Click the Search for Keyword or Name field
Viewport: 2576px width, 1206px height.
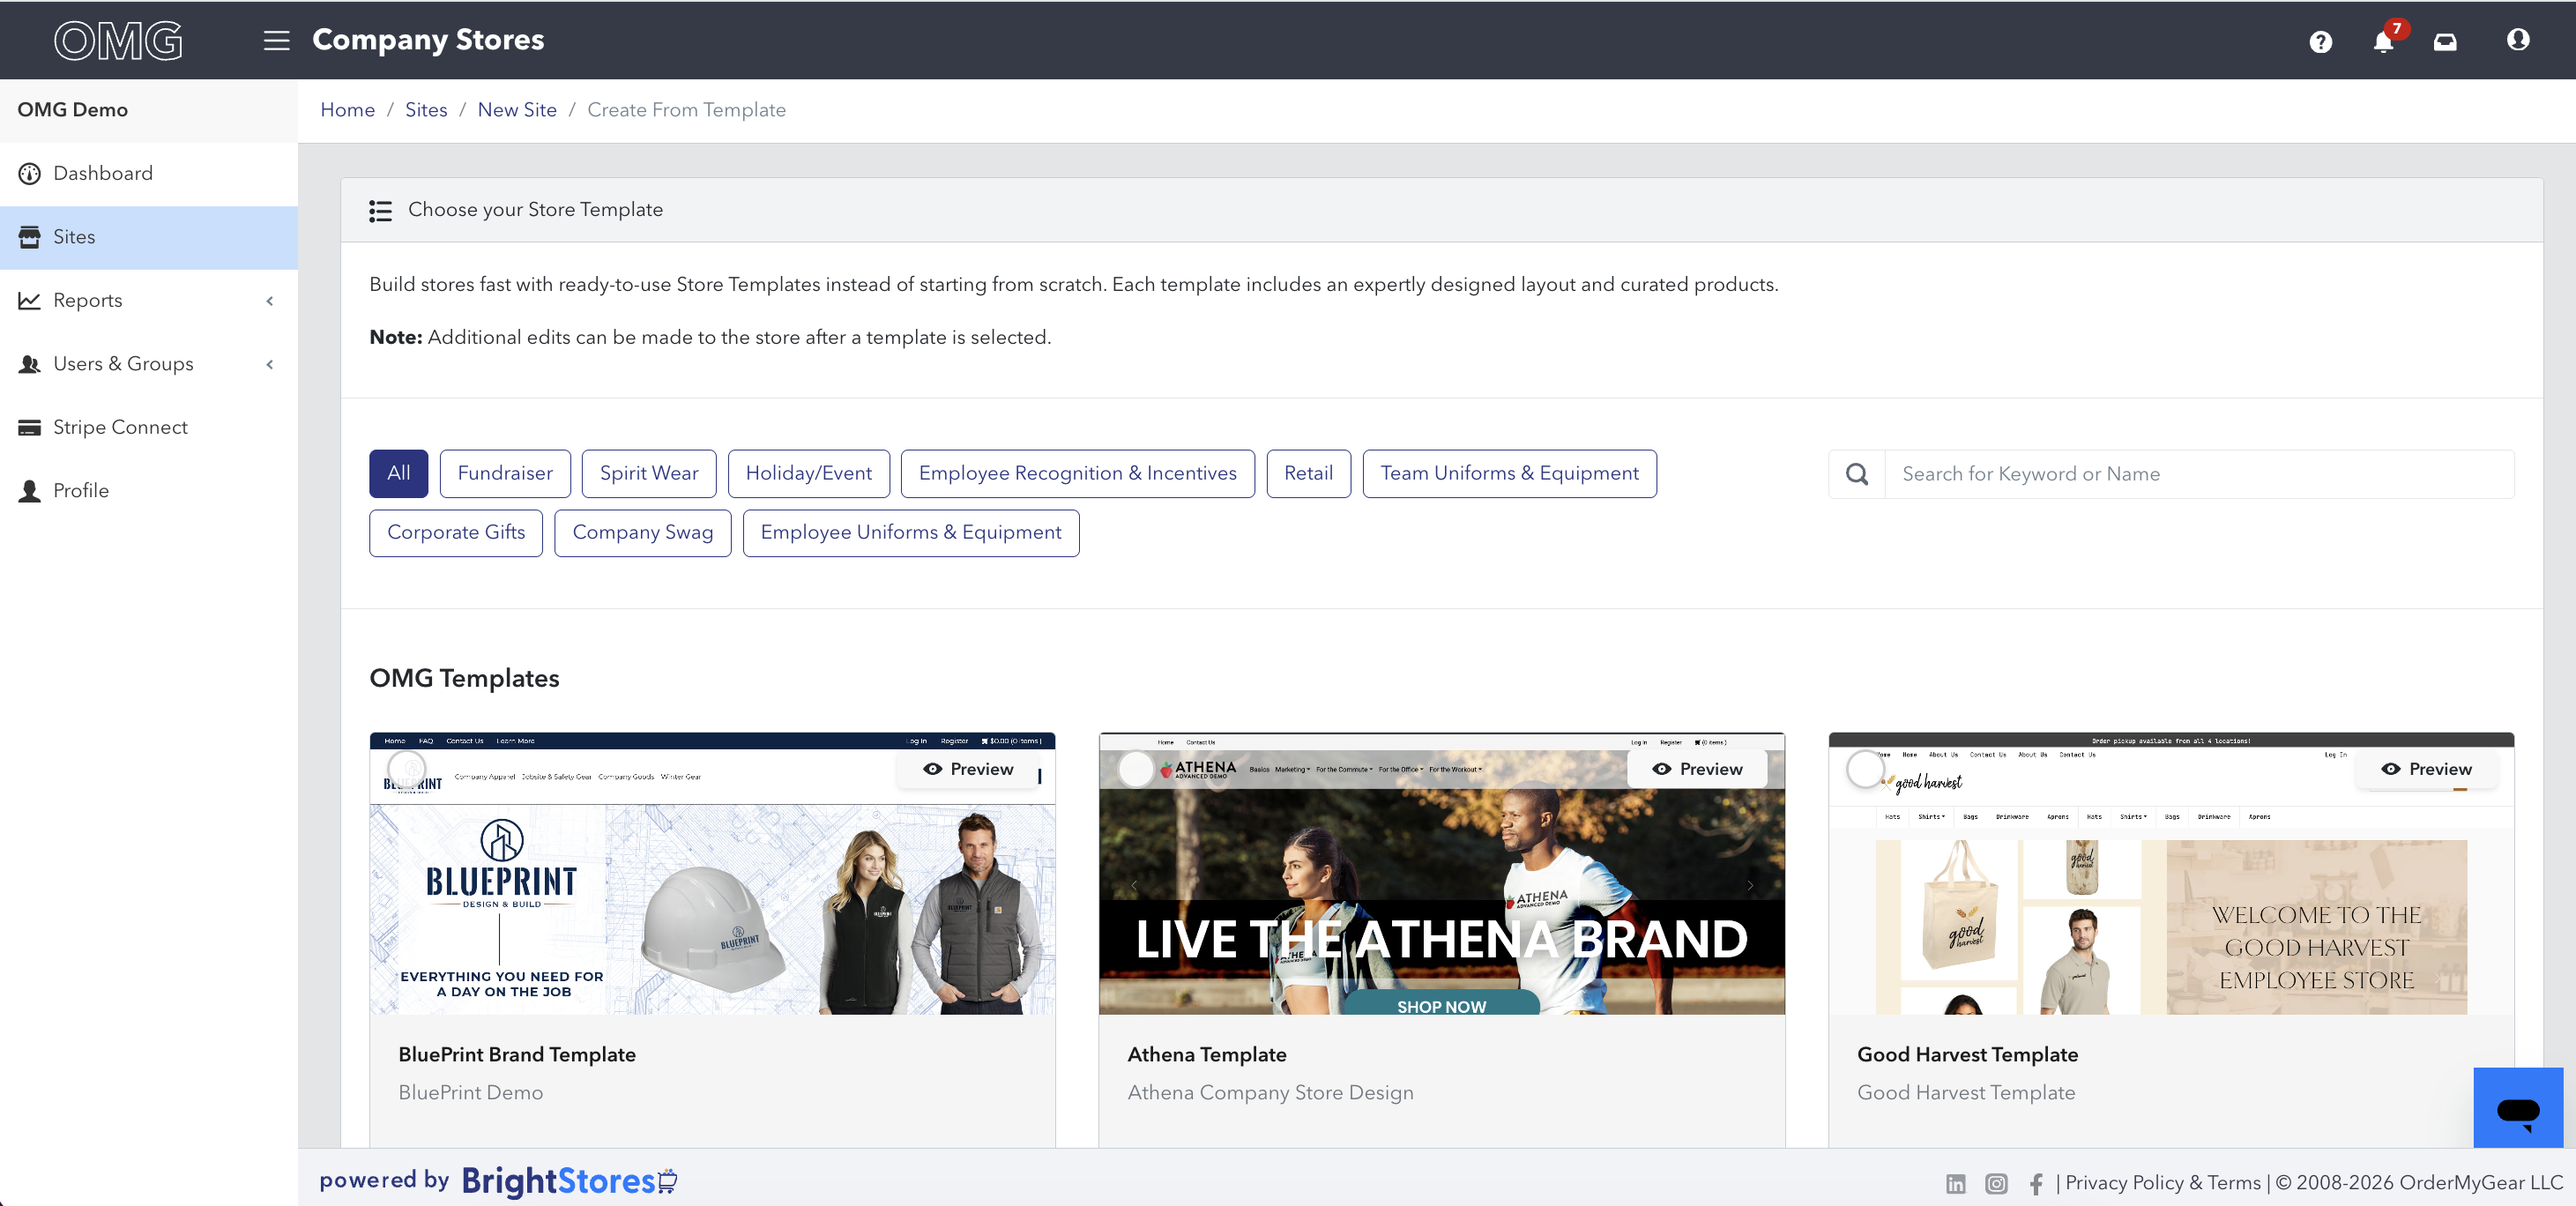click(x=2199, y=474)
